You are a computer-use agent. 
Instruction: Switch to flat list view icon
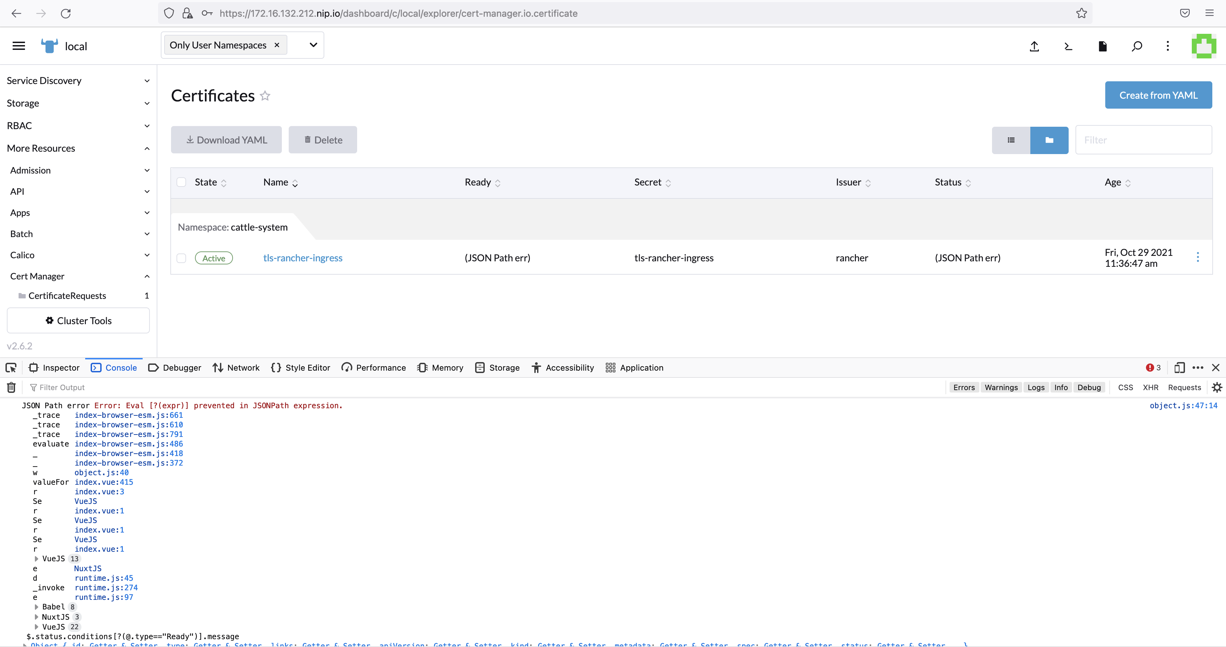(1011, 140)
